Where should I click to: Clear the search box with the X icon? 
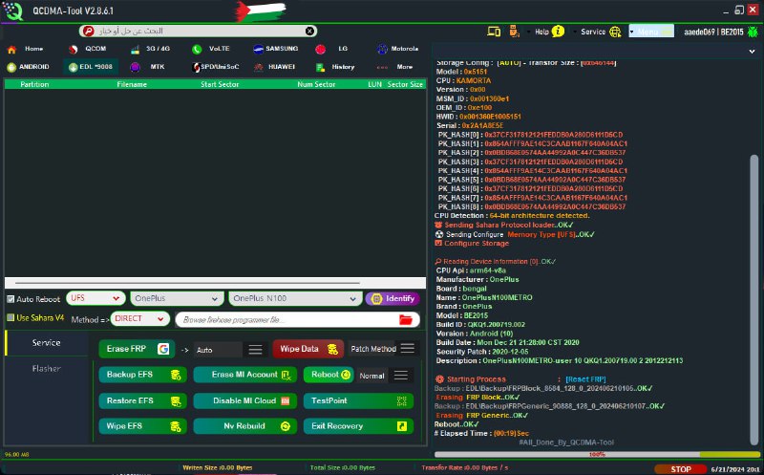point(309,32)
